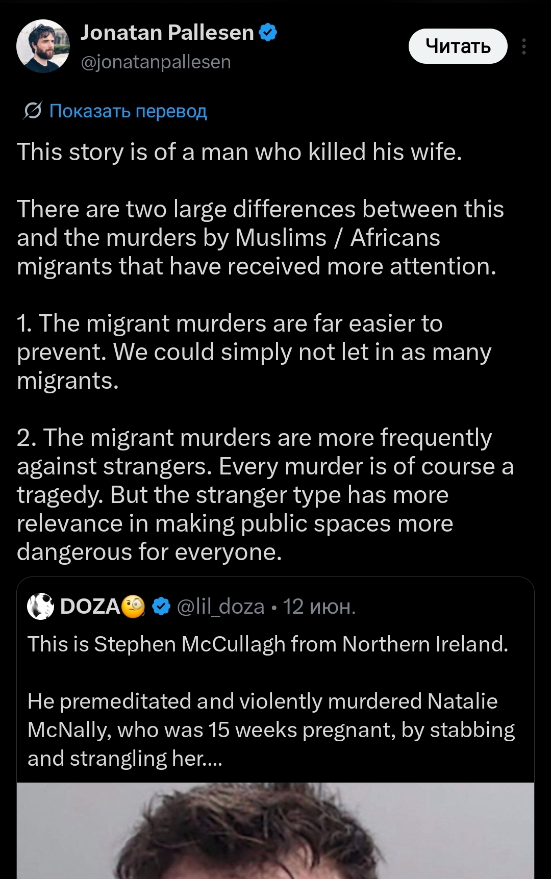Screen dimensions: 551x879
Task: Tap the translate icon next to Показать перевод
Action: click(x=32, y=110)
